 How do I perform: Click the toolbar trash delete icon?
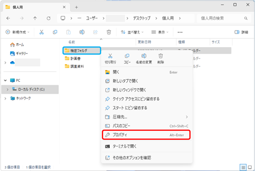109,32
